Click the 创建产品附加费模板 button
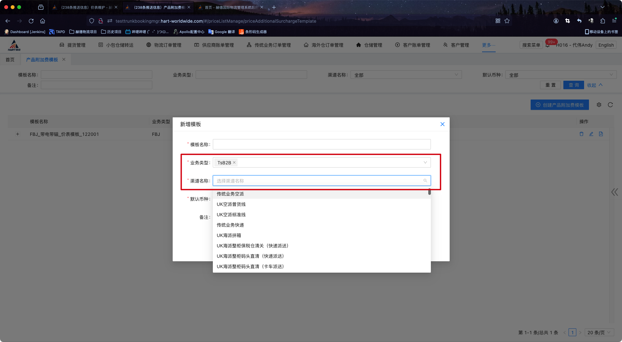 pyautogui.click(x=559, y=105)
